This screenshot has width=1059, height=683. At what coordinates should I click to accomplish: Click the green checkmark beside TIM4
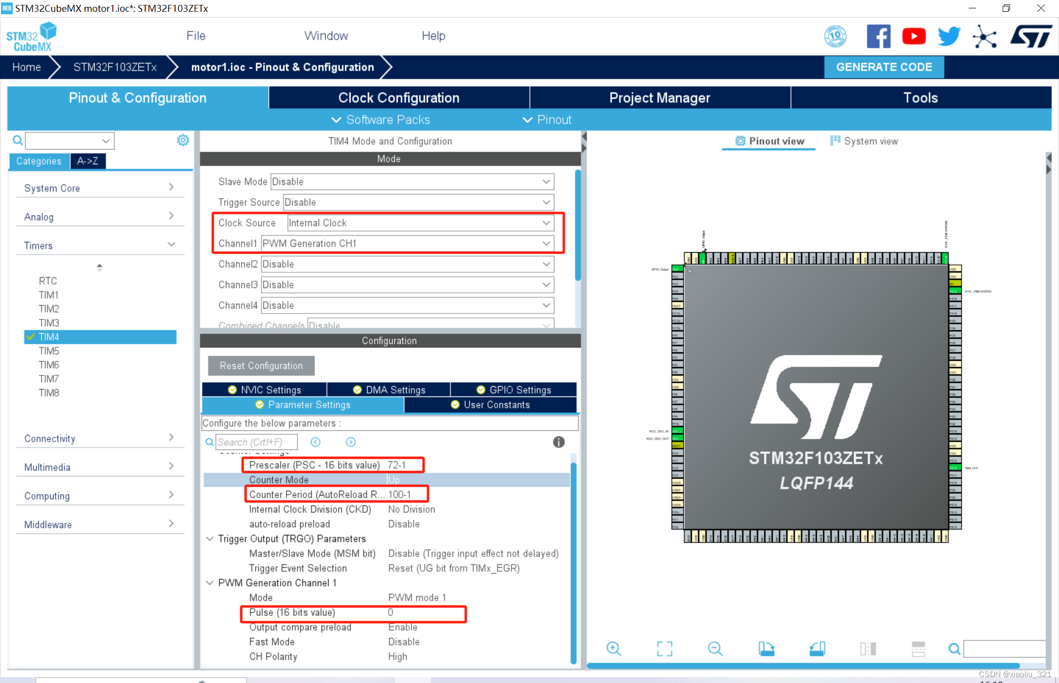pos(31,337)
